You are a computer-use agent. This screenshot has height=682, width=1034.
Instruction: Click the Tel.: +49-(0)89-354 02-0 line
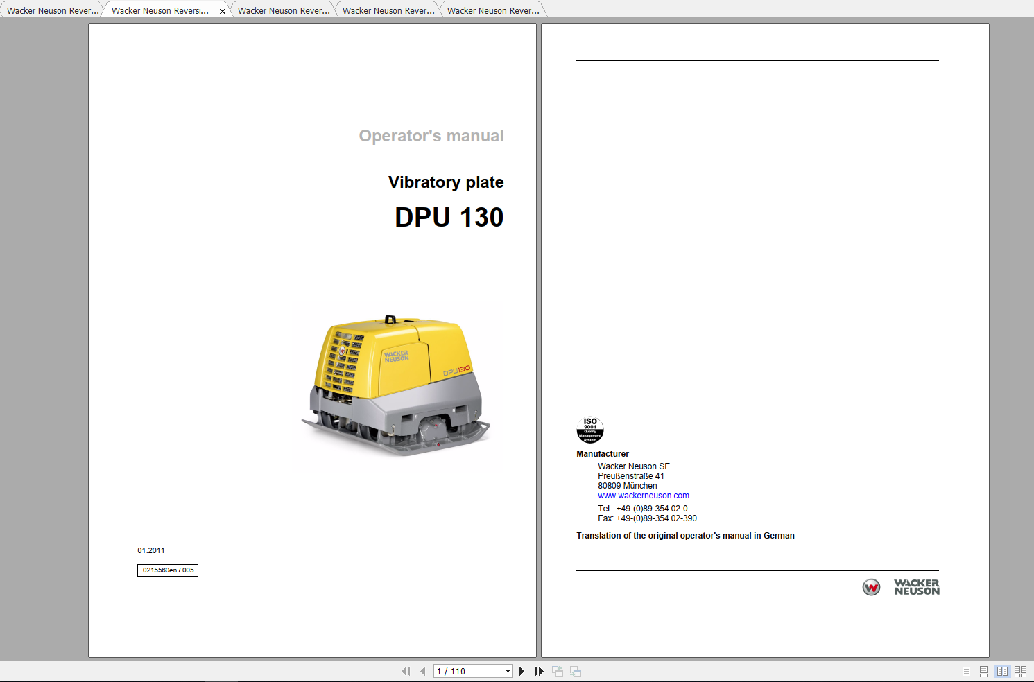coord(643,509)
